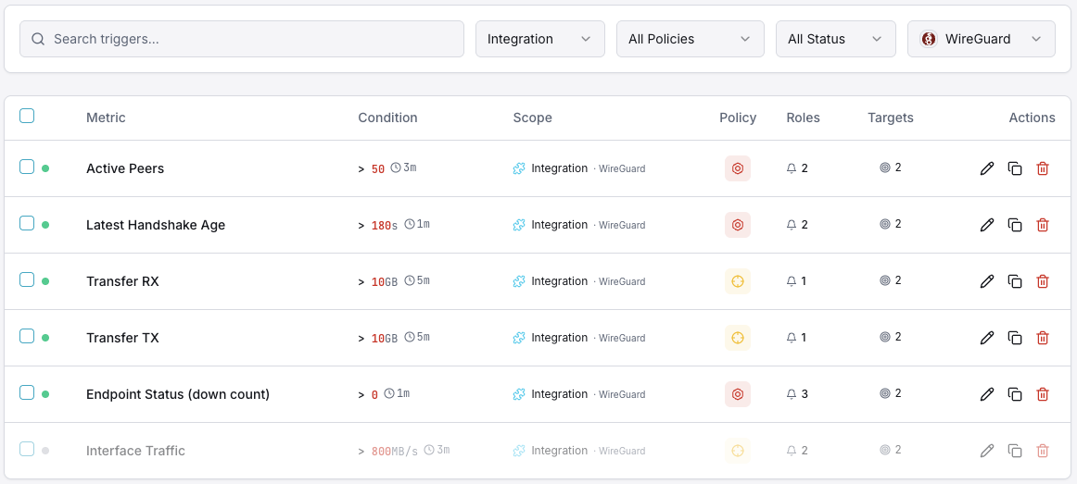Click the Transfer RX policy icon
The height and width of the screenshot is (484, 1077).
pyautogui.click(x=738, y=281)
